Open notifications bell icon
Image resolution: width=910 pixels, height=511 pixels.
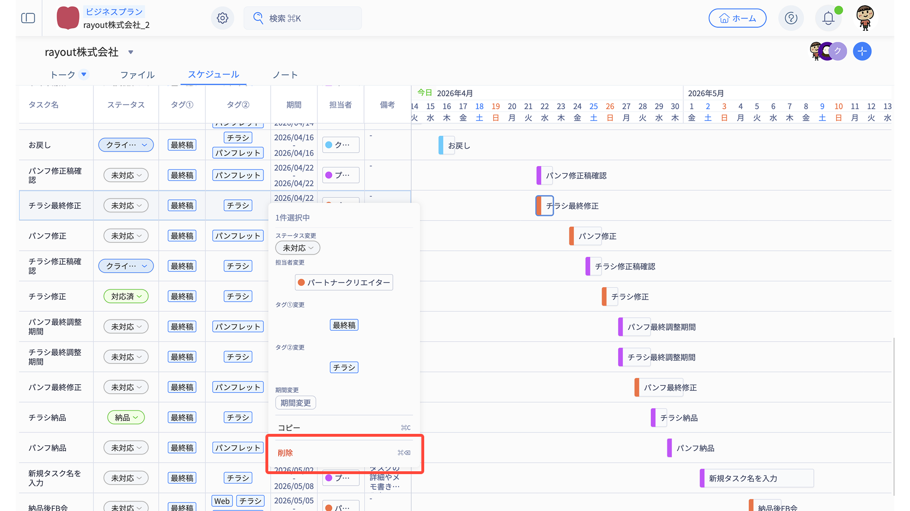click(x=828, y=18)
